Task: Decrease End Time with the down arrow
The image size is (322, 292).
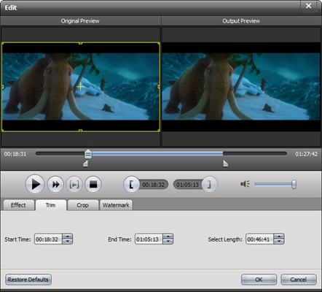Action: pyautogui.click(x=168, y=242)
